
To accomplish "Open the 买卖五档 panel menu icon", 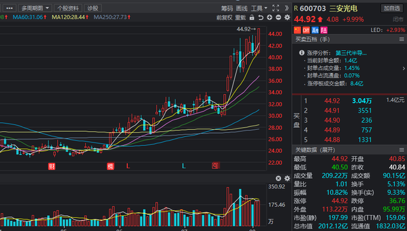I will pyautogui.click(x=401, y=39).
